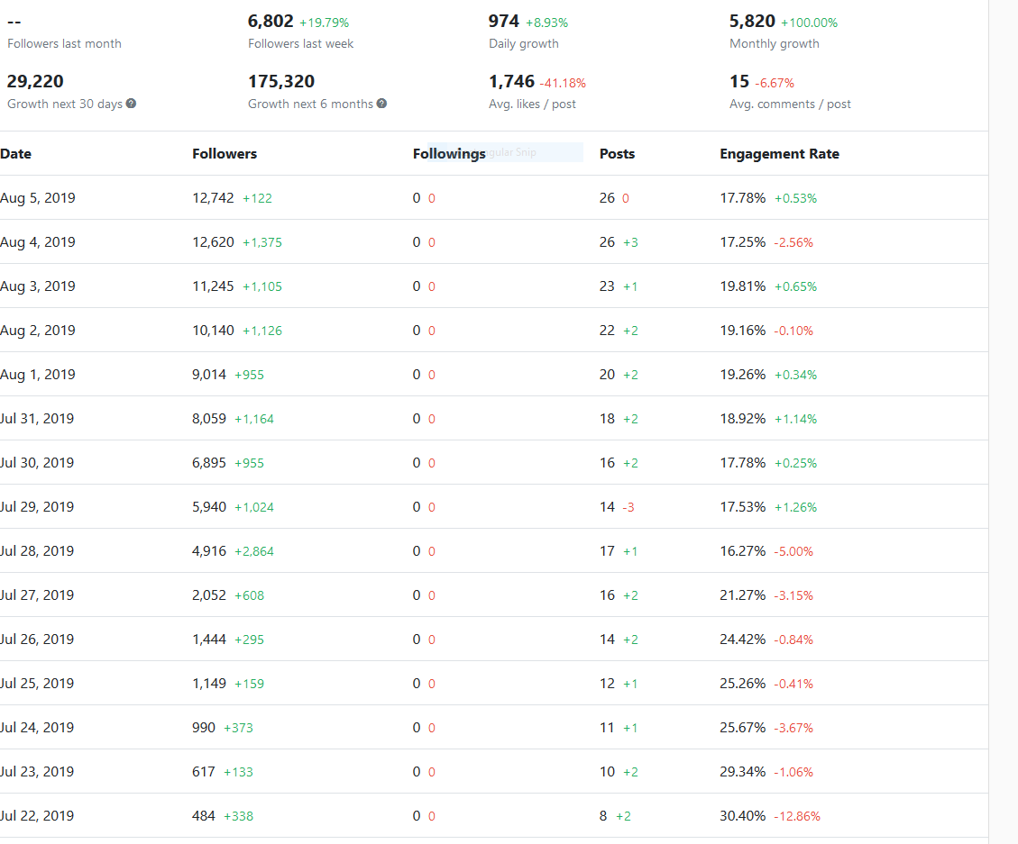Click the 175,320 six-month growth value
The image size is (1018, 844).
[281, 82]
